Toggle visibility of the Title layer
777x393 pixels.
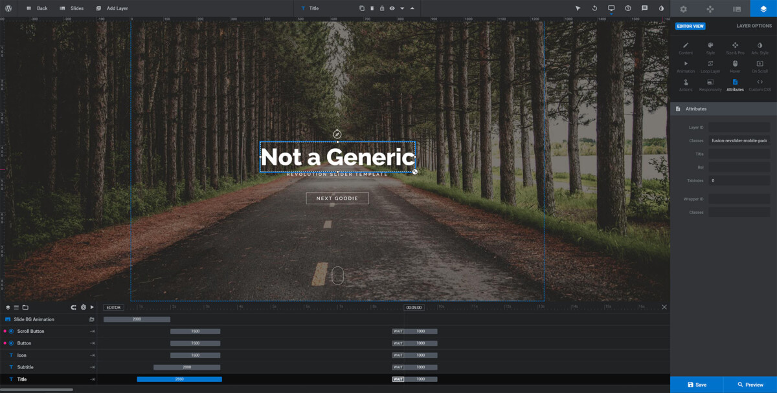tap(392, 8)
